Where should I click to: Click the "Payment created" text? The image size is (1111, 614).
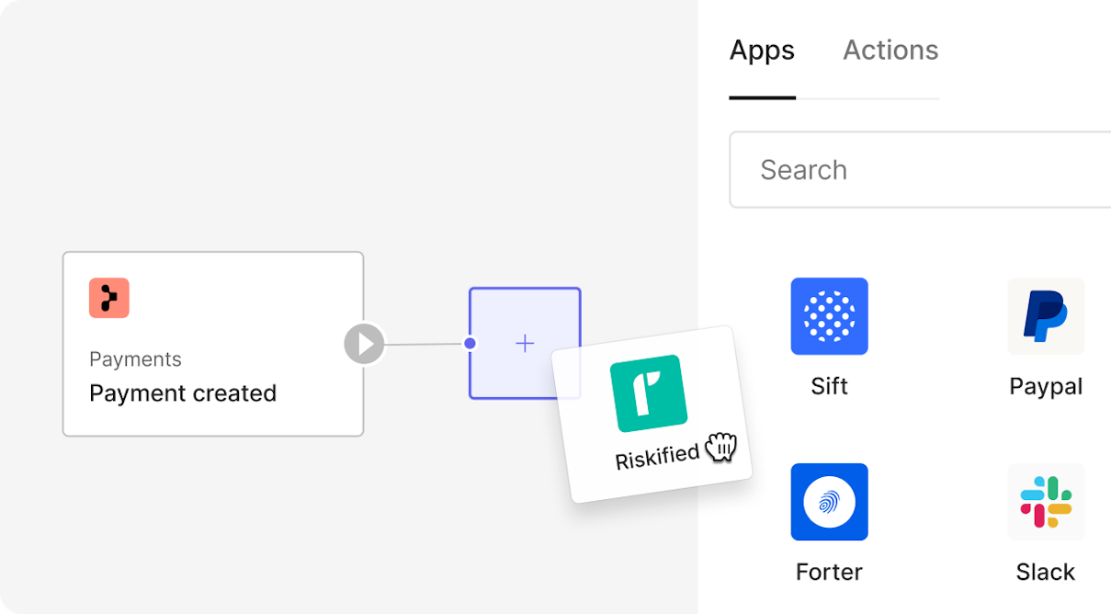pos(183,393)
